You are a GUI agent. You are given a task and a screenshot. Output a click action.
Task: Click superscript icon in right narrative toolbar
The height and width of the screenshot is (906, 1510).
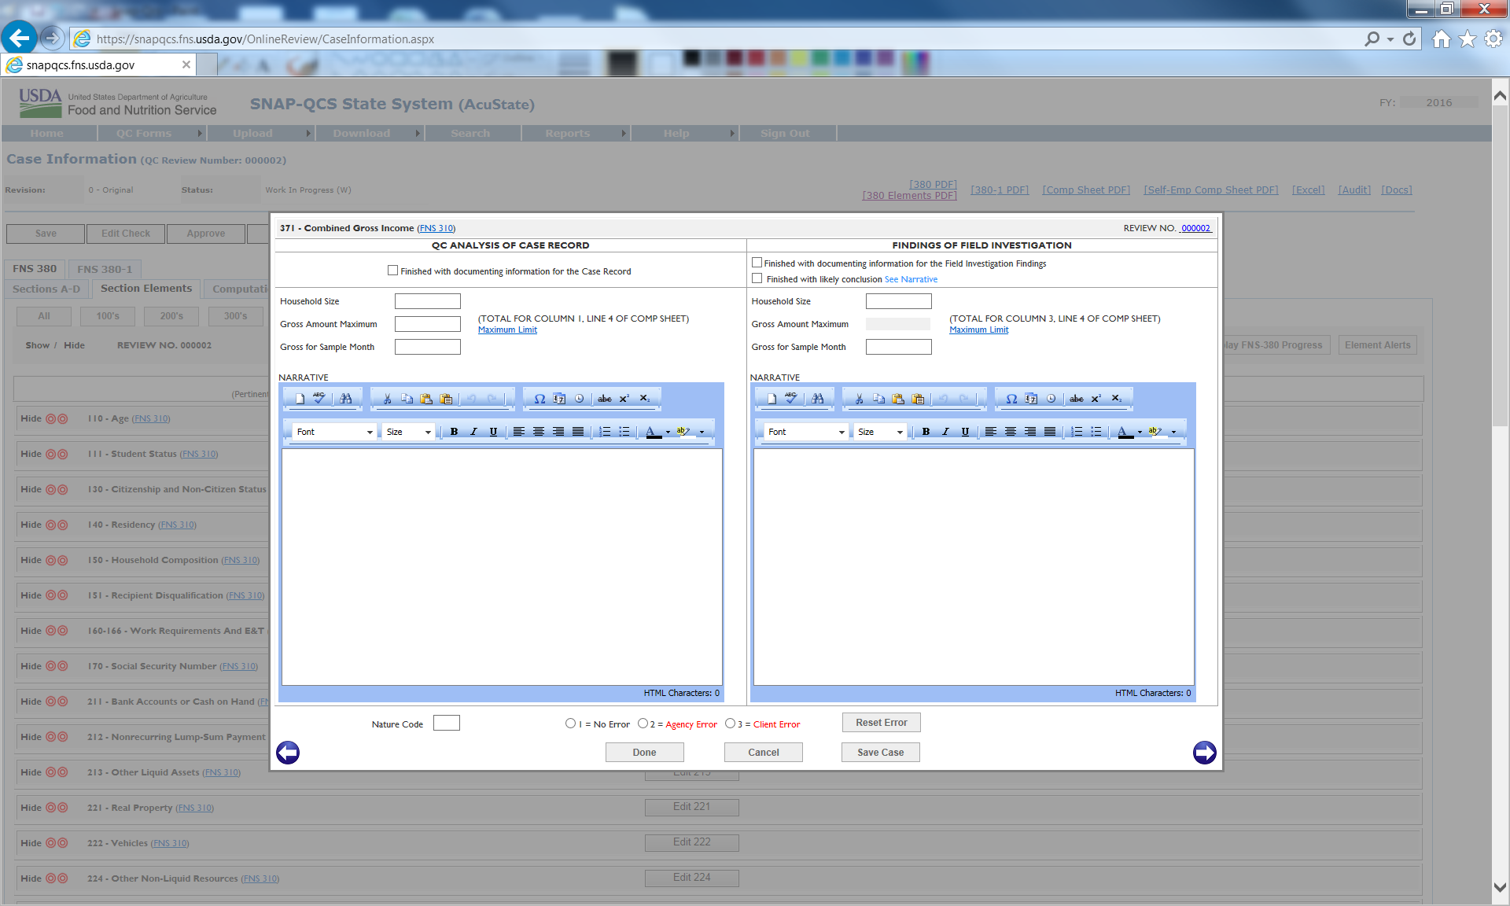[1096, 399]
